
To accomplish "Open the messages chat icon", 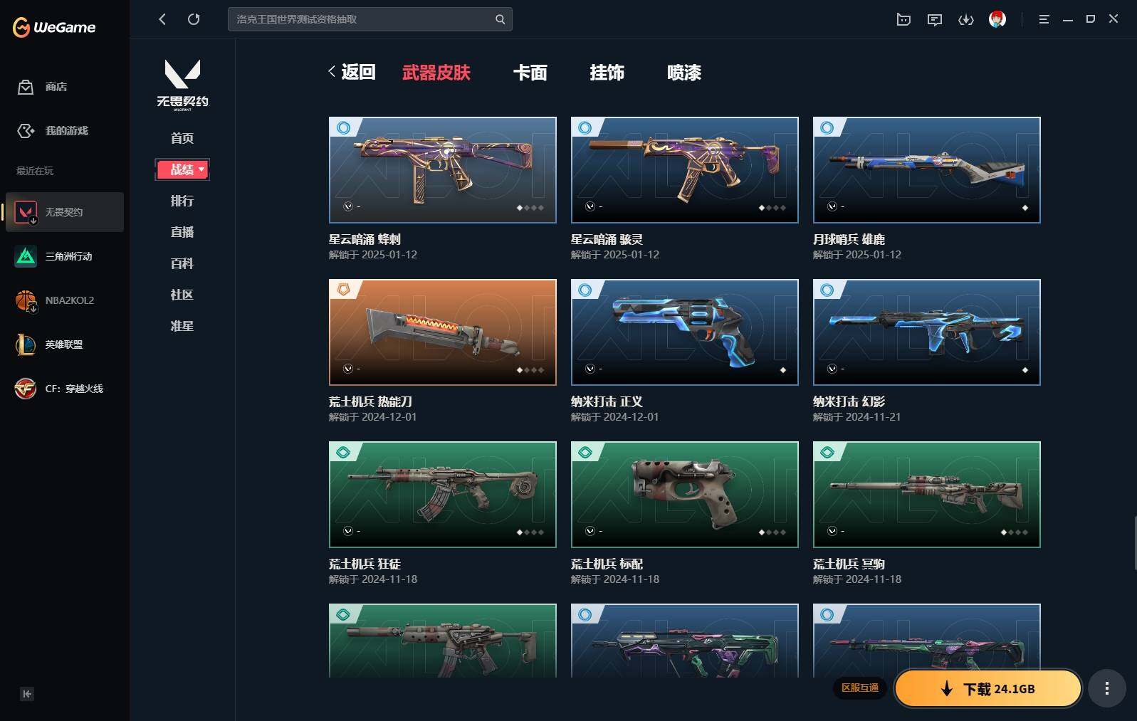I will (934, 20).
